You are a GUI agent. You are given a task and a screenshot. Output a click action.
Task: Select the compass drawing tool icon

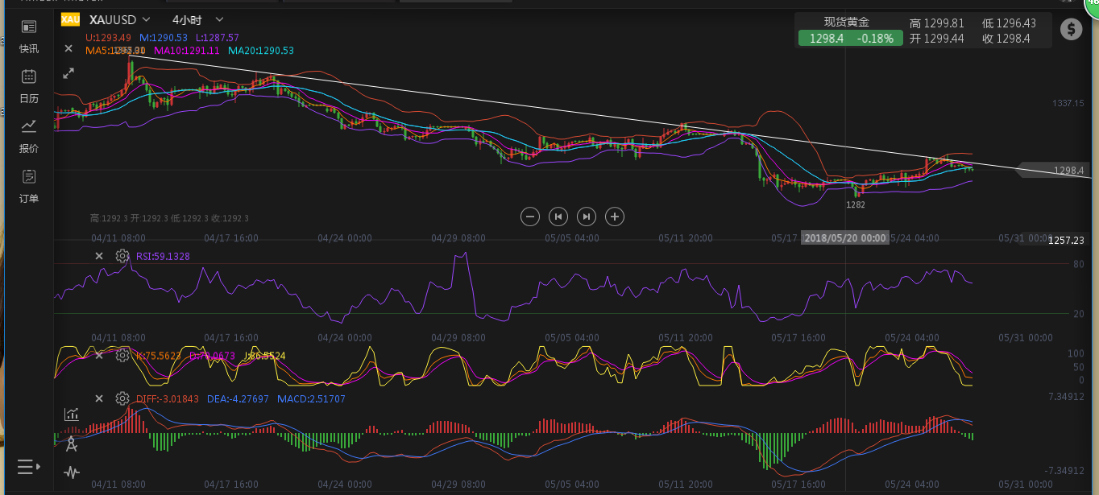[x=72, y=442]
